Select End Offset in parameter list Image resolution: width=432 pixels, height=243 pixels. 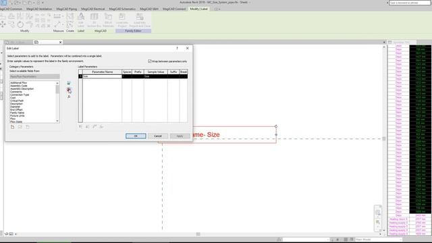[16, 109]
